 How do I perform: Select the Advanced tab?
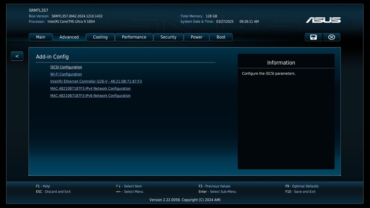tap(69, 37)
